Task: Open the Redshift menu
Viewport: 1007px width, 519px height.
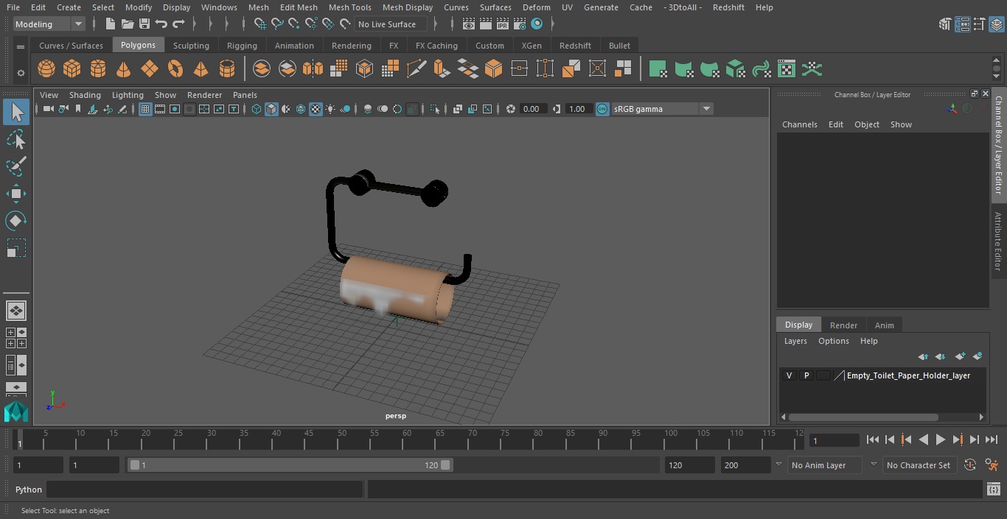Action: (728, 7)
